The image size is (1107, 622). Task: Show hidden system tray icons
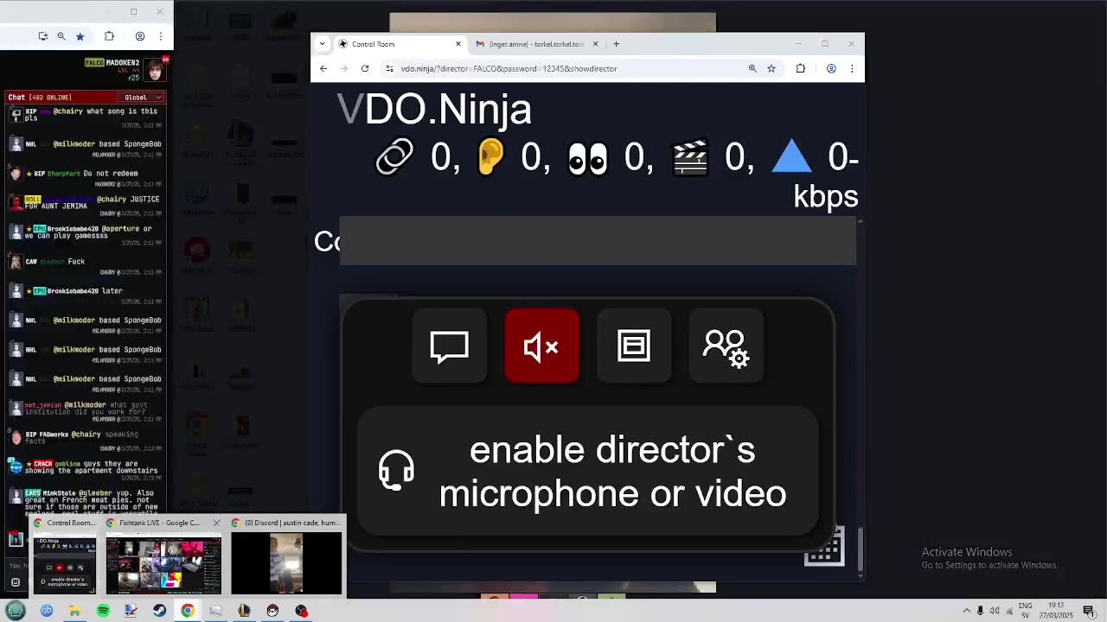point(967,611)
